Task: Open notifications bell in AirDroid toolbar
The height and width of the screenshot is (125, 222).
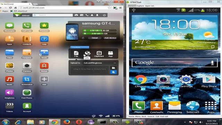Action: click(x=92, y=15)
